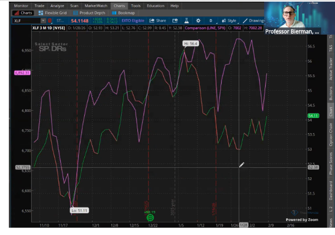Switch to Flexible Grid view
This screenshot has height=235, width=335.
click(52, 13)
